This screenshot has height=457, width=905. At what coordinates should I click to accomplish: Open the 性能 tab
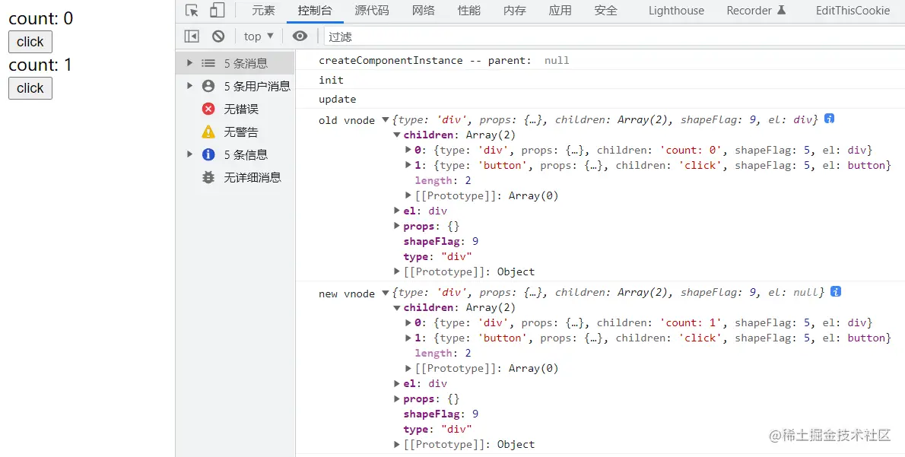[468, 11]
